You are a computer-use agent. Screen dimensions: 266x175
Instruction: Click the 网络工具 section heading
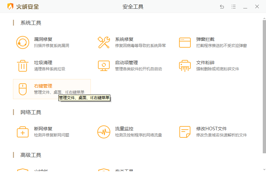(31, 112)
